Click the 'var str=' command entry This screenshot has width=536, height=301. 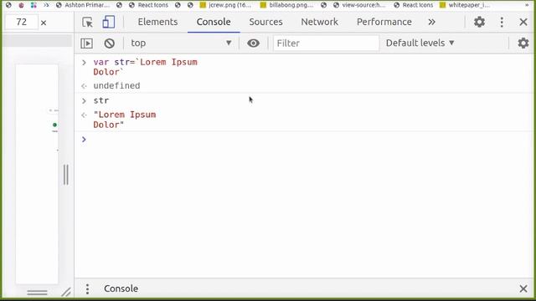[x=145, y=67]
